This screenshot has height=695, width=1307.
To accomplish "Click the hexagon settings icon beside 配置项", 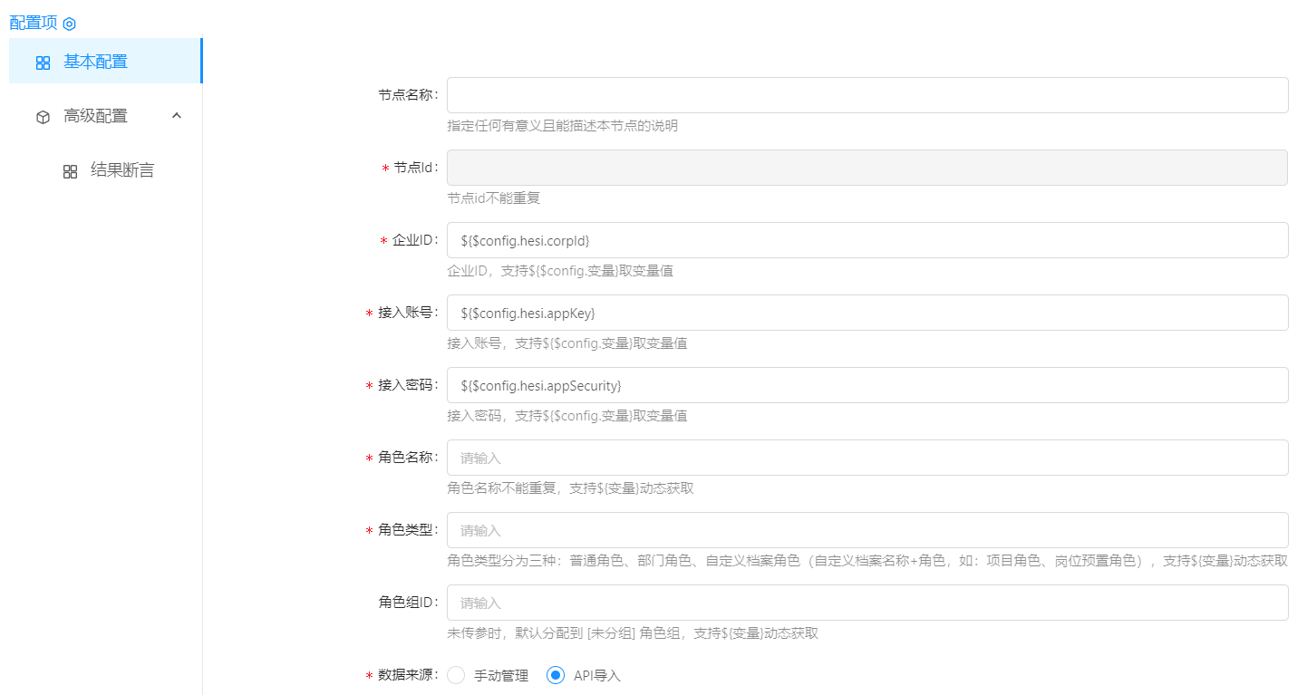I will tap(70, 24).
